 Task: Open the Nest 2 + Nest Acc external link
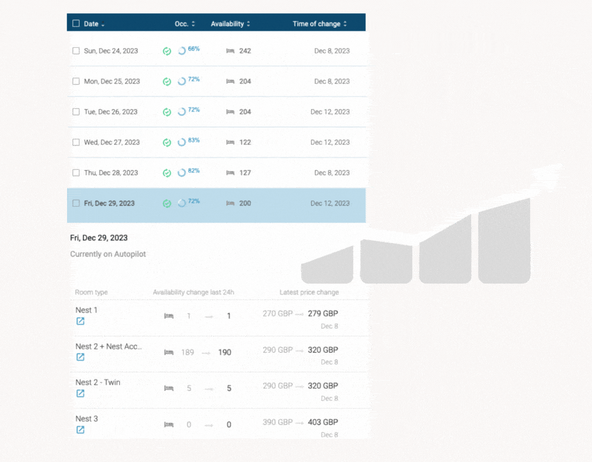(x=80, y=357)
